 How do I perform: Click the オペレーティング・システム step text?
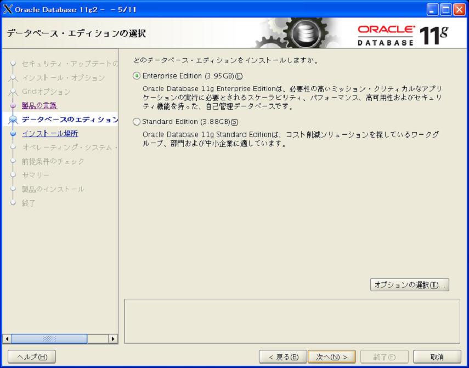coord(70,148)
